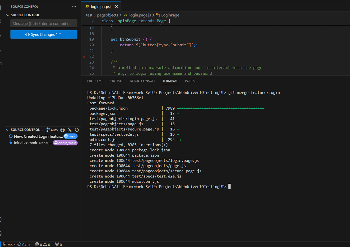Click the blue main branch badge
The width and height of the screenshot is (350, 247).
point(70,136)
